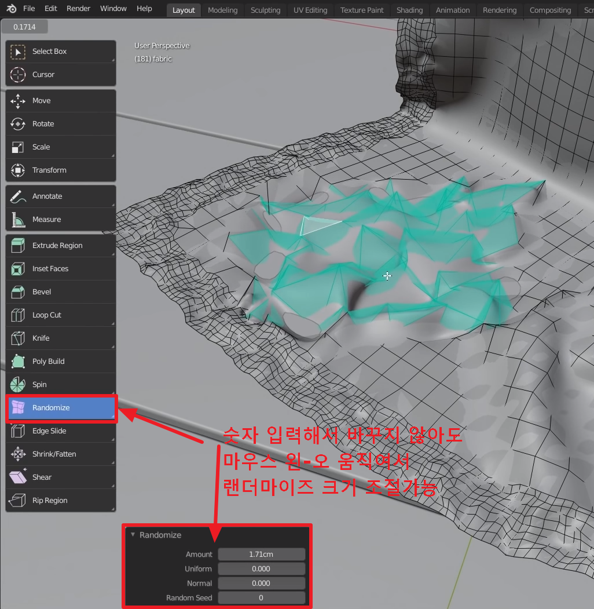This screenshot has height=609, width=594.
Task: Activate the Scale tool icon
Action: [18, 147]
